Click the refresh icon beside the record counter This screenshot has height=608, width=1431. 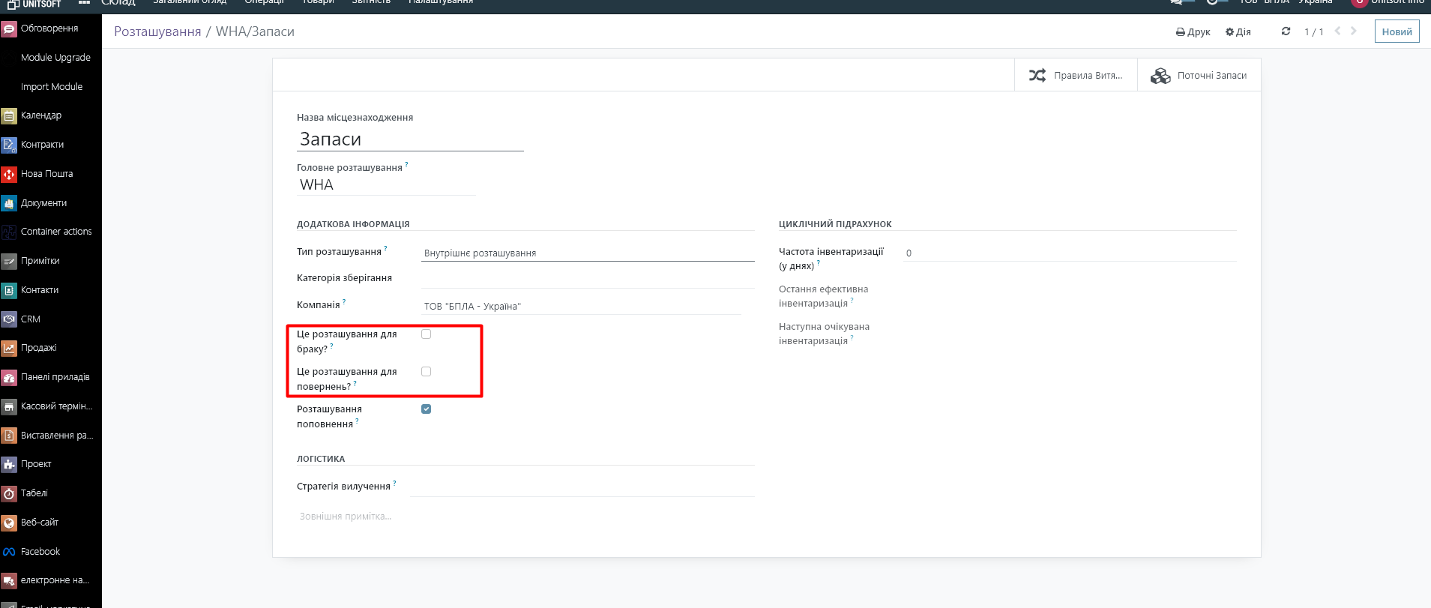click(1286, 31)
